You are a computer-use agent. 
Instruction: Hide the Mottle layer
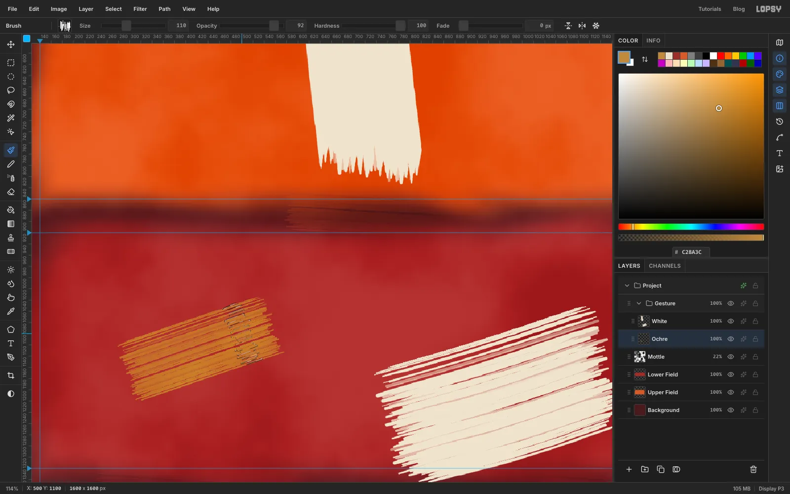pos(731,357)
